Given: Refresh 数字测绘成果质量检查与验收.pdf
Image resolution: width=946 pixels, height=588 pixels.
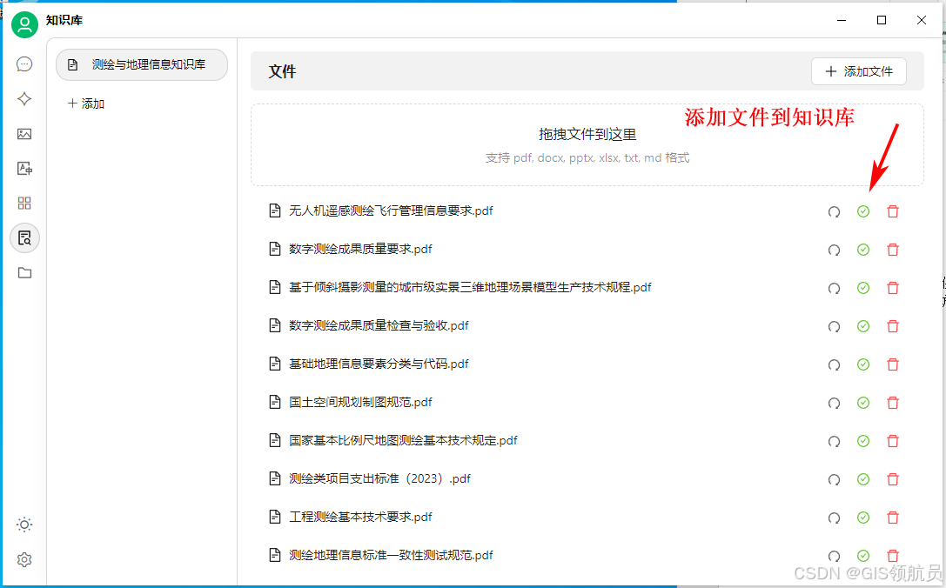Looking at the screenshot, I should (x=834, y=327).
